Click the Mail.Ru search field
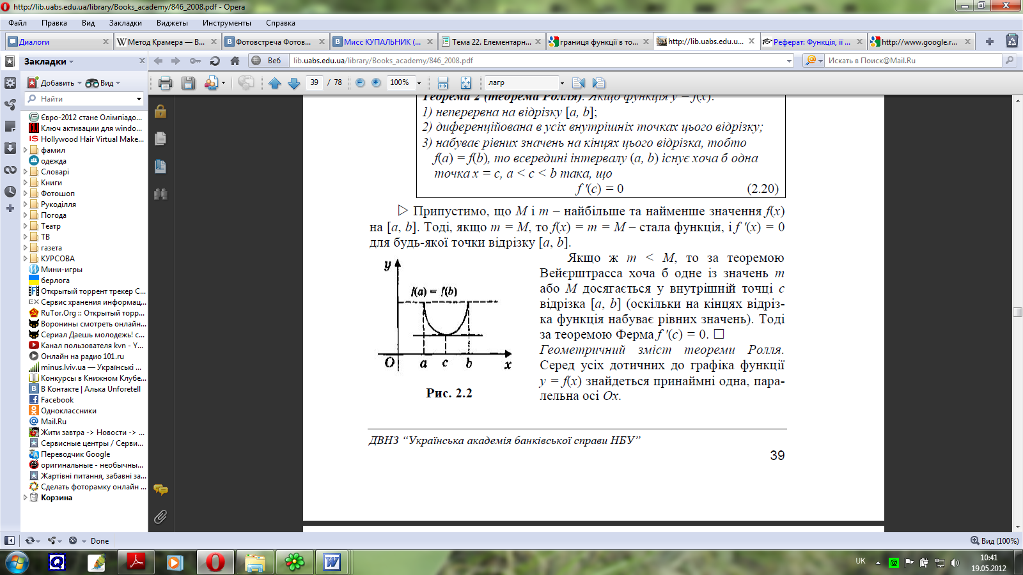 point(913,61)
